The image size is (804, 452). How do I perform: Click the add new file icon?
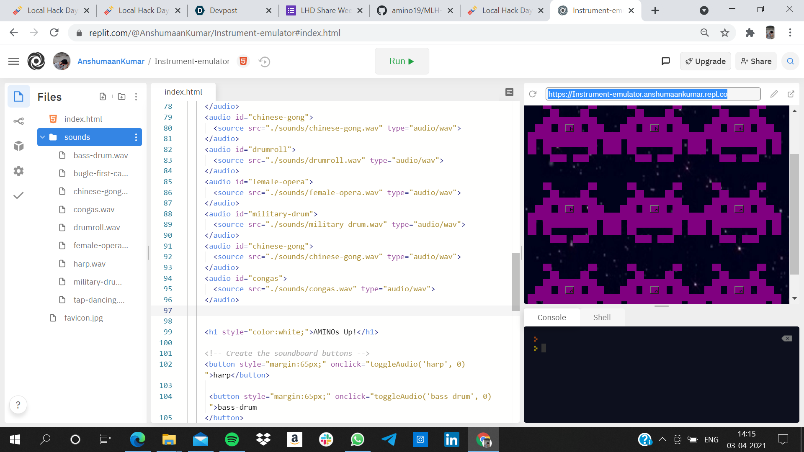103,97
